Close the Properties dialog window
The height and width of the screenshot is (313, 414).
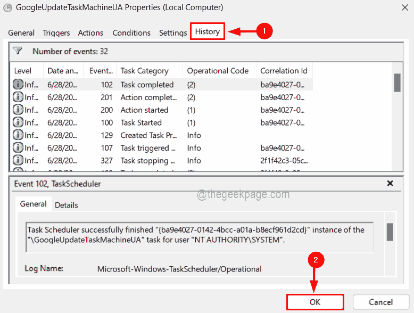pos(405,7)
